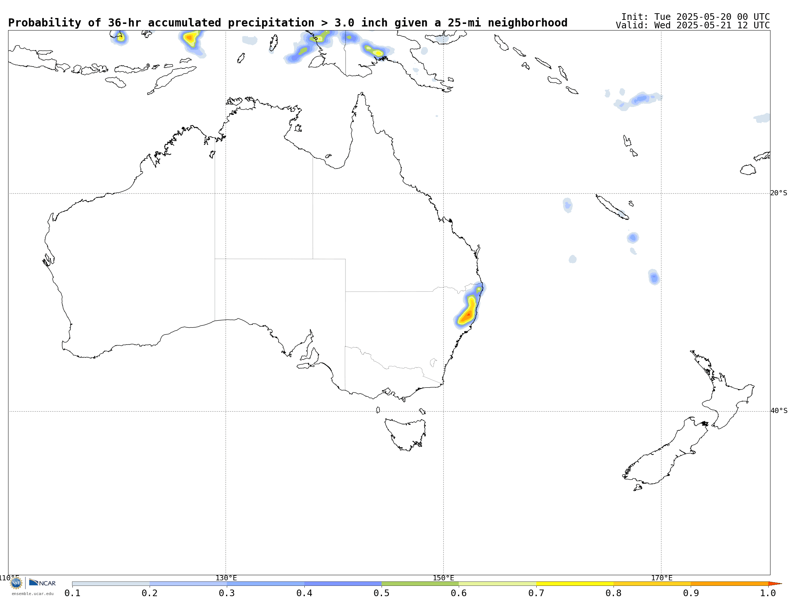Click Tasmania on the map
Viewport: 794px width, 598px height.
click(x=405, y=434)
